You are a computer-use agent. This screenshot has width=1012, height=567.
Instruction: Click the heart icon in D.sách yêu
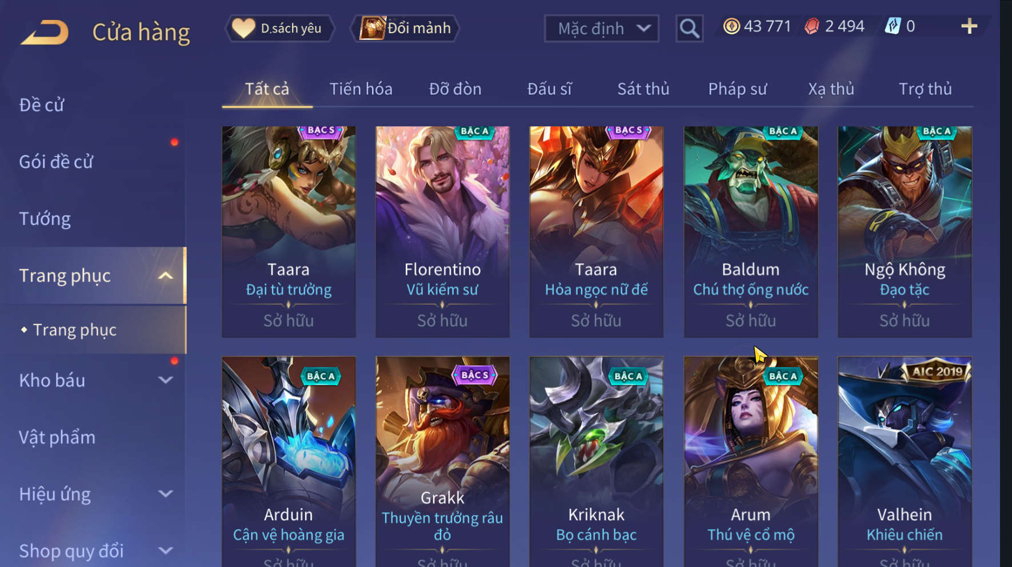coord(243,28)
